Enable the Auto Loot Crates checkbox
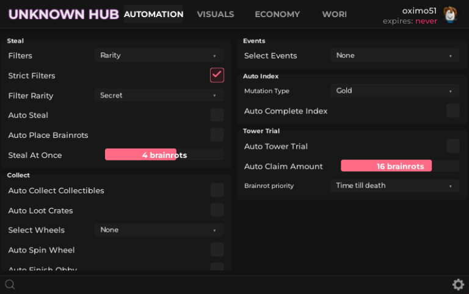469x294 pixels. coord(217,210)
